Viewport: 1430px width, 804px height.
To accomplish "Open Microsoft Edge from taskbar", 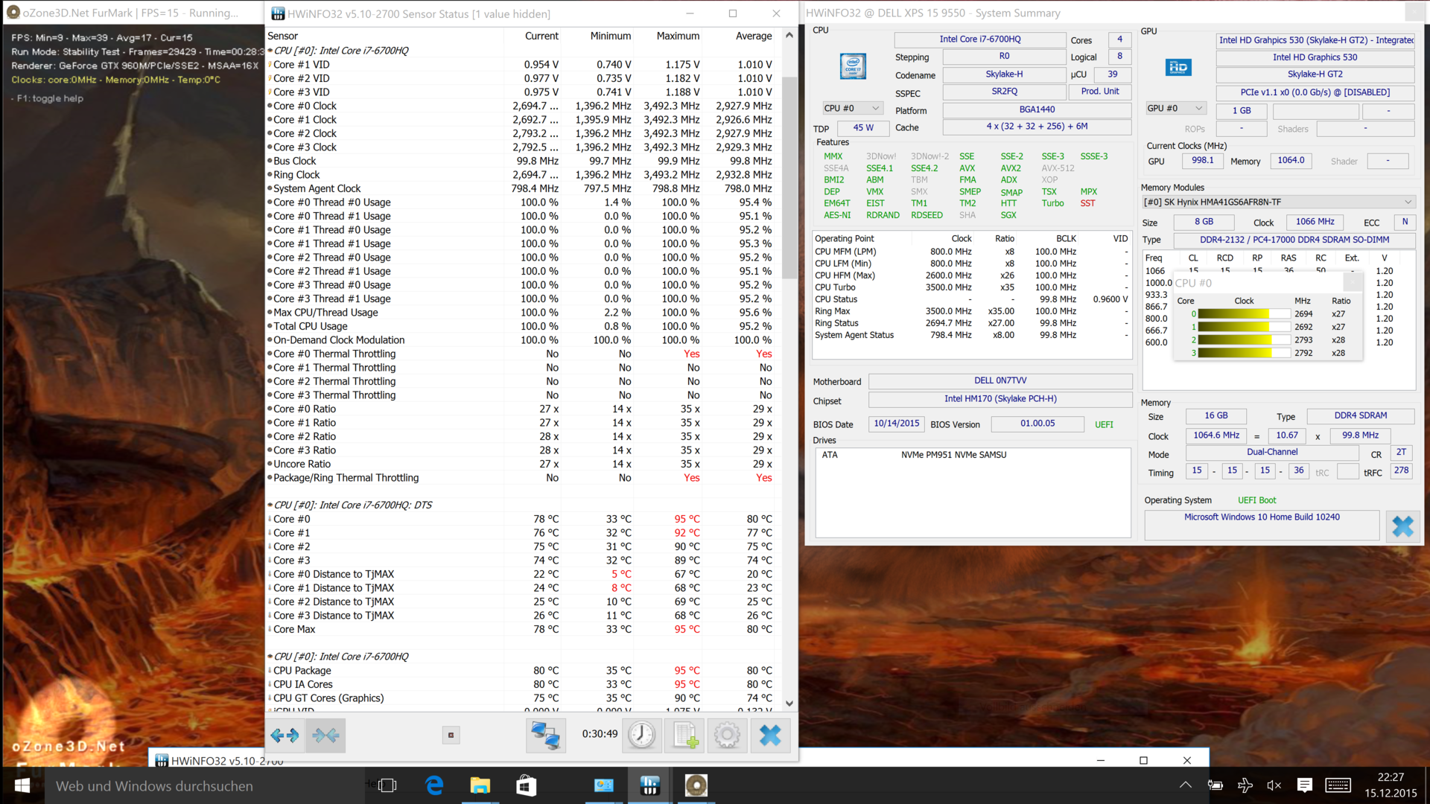I will (x=434, y=785).
